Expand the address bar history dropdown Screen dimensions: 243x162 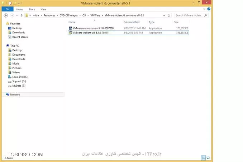164,15
